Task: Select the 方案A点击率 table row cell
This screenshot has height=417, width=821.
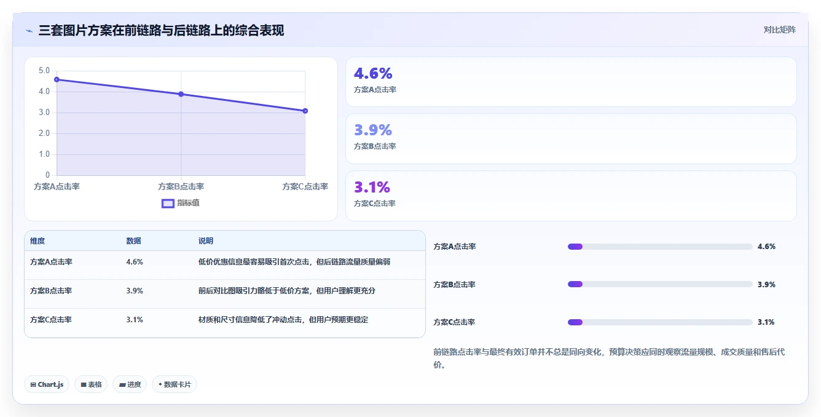Action: click(x=51, y=262)
